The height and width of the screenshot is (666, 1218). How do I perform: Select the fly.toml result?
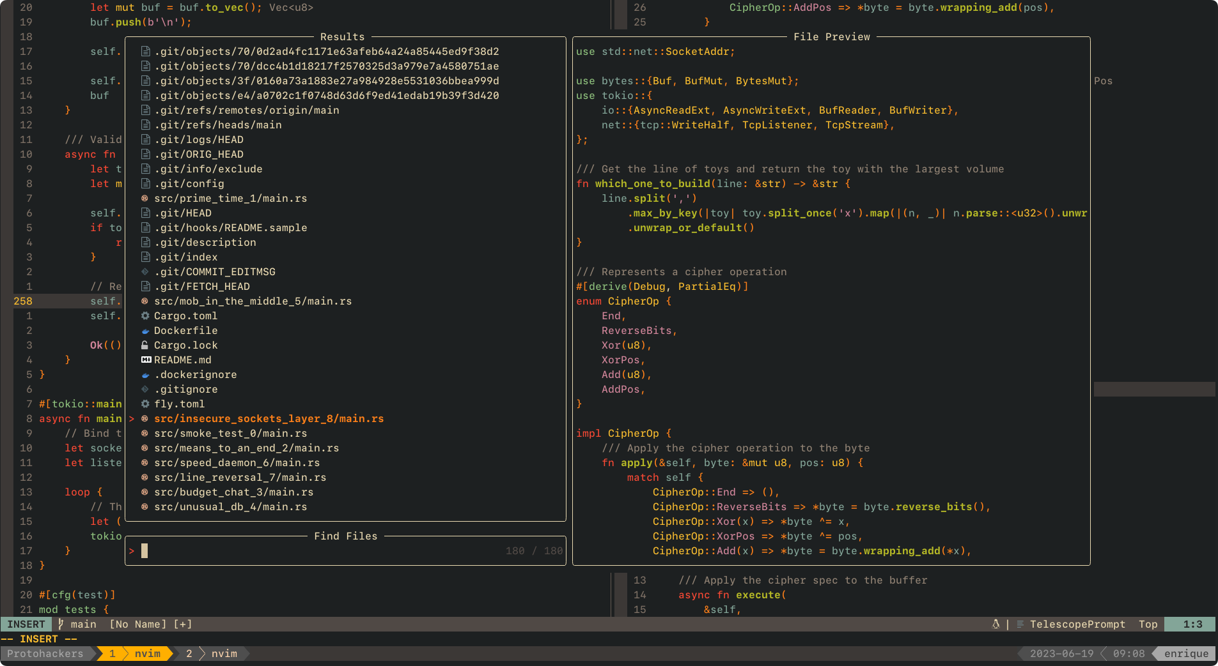[x=345, y=404]
